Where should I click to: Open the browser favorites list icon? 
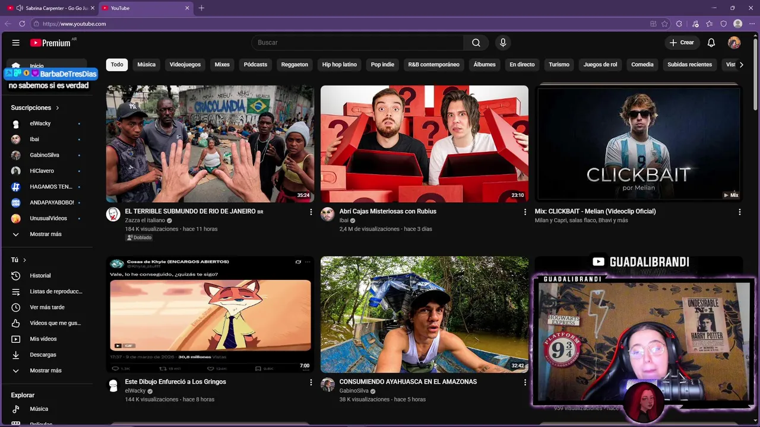click(710, 24)
